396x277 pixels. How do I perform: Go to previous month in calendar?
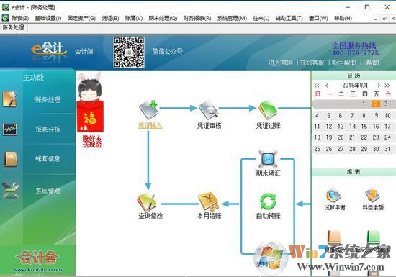(327, 86)
